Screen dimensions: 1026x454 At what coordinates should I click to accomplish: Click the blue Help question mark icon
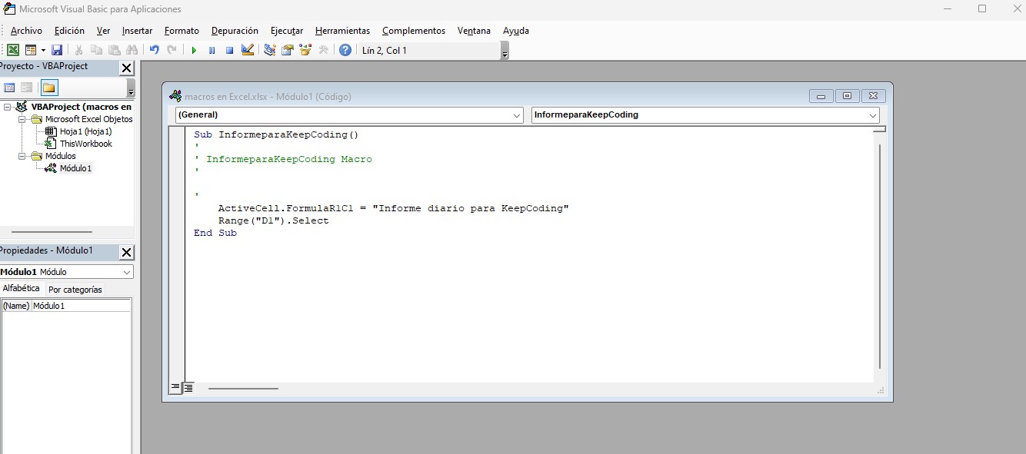click(x=345, y=50)
